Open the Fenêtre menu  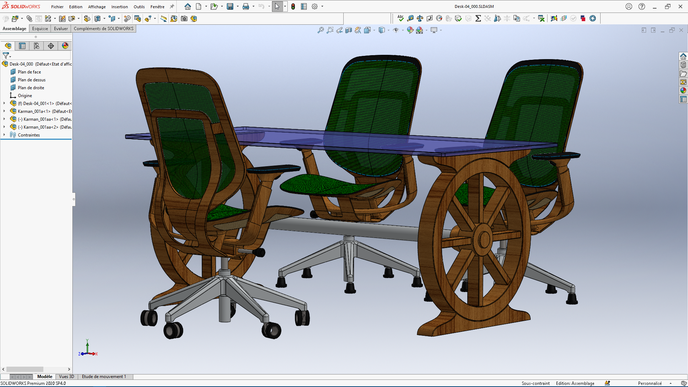tap(157, 7)
